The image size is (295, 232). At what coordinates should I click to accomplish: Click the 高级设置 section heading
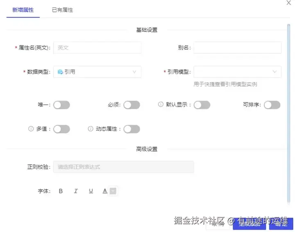point(147,149)
